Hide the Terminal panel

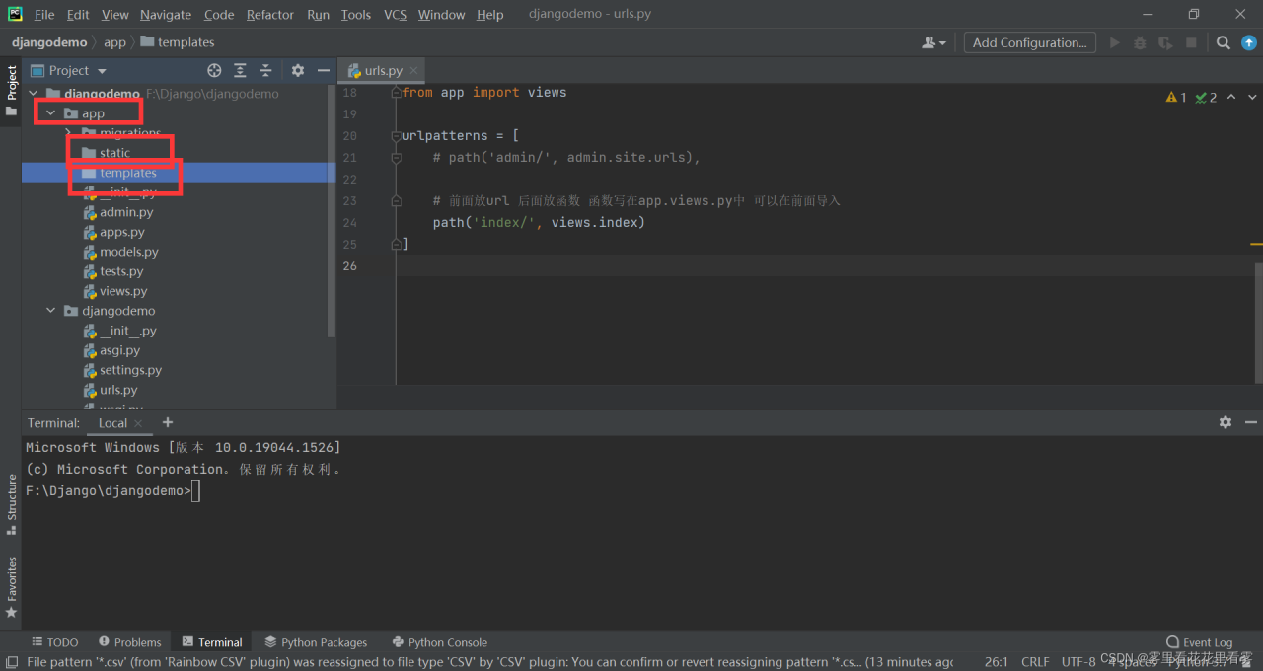pos(1251,422)
